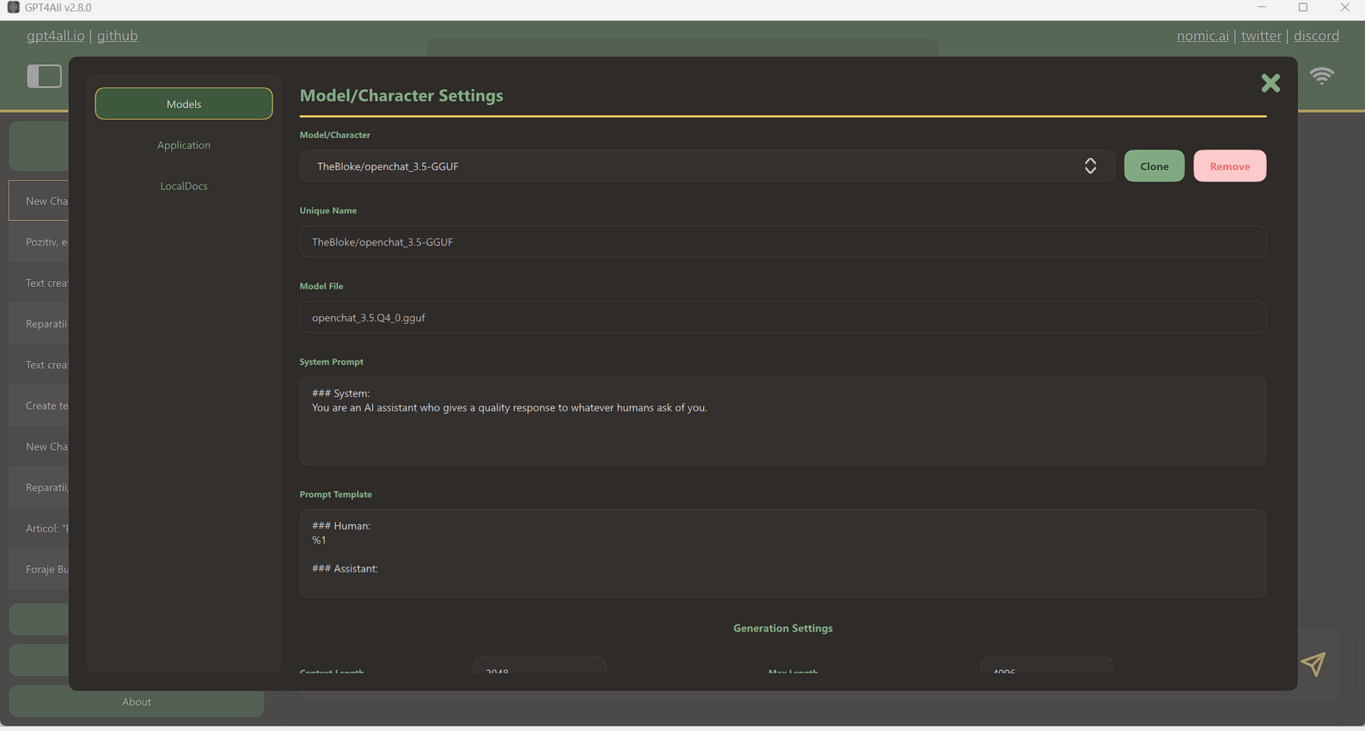Switch to the LocalDocs settings tab

coord(184,186)
